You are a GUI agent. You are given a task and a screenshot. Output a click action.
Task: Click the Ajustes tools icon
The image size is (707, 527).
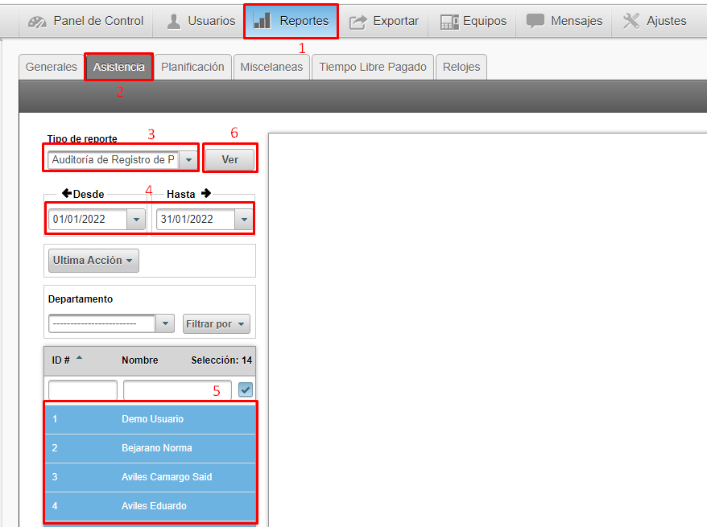(631, 22)
